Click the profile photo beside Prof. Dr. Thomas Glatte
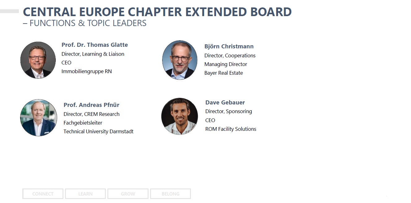 [x=38, y=60]
